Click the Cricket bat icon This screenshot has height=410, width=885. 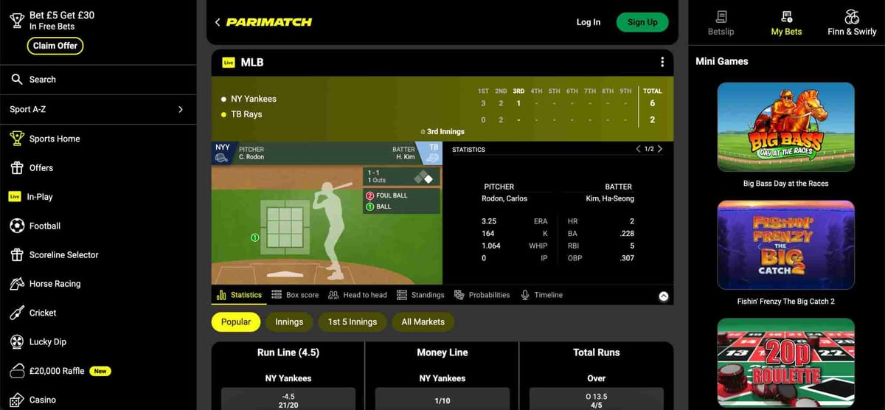[17, 313]
